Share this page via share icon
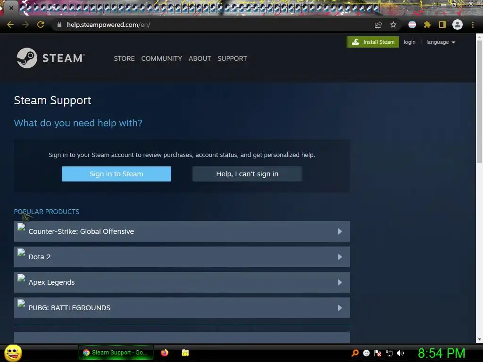 coord(378,25)
